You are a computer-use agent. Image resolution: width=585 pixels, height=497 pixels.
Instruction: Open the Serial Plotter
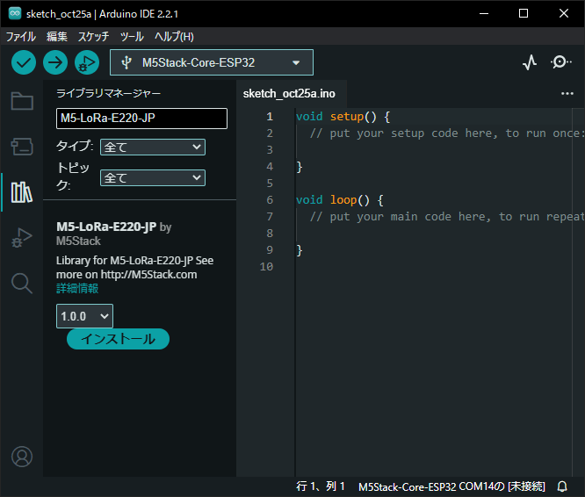pos(530,62)
